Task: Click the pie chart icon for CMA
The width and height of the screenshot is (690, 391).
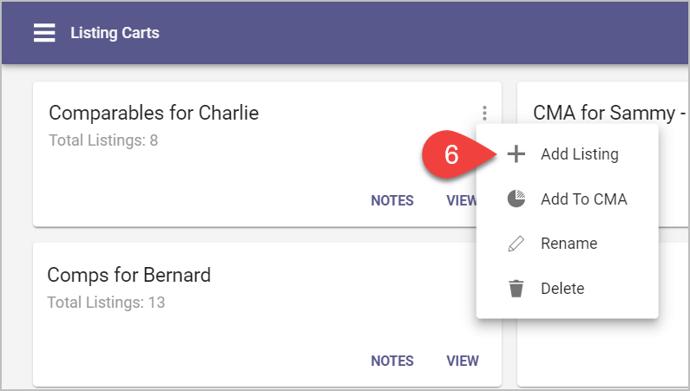Action: 516,199
